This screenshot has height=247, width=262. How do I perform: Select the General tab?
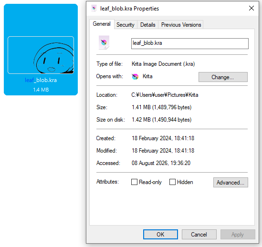102,24
